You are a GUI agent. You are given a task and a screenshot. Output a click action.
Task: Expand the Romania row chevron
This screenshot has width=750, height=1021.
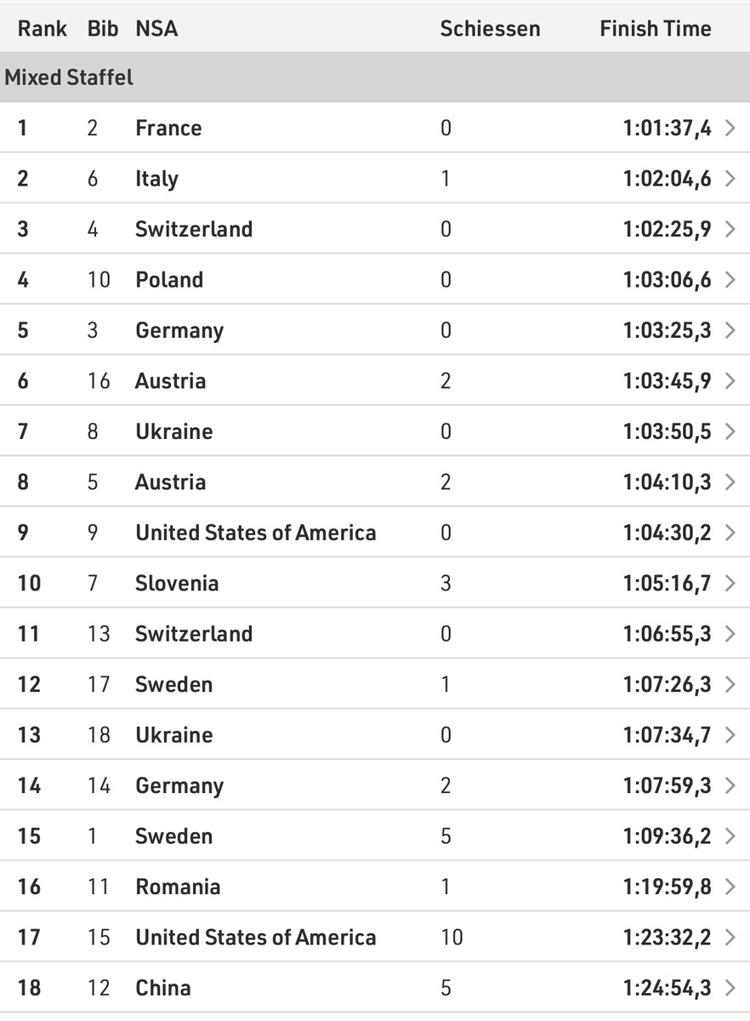pyautogui.click(x=730, y=887)
